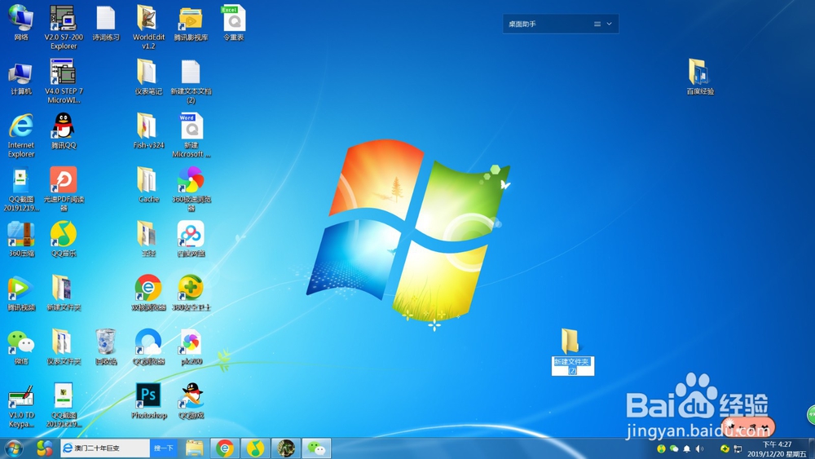Open the 桌面助手 menu lines icon
The height and width of the screenshot is (459, 815).
pyautogui.click(x=597, y=24)
